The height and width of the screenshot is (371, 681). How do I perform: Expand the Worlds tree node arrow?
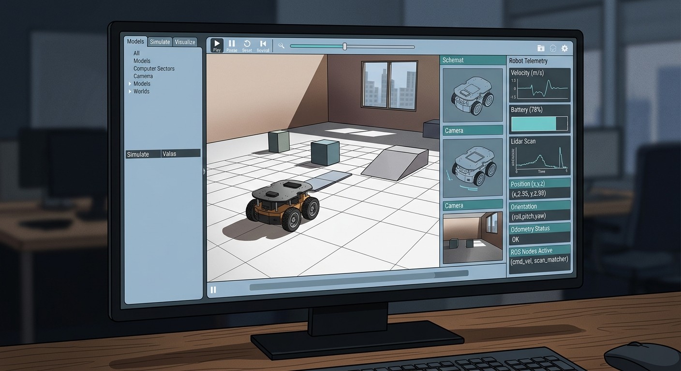click(130, 91)
